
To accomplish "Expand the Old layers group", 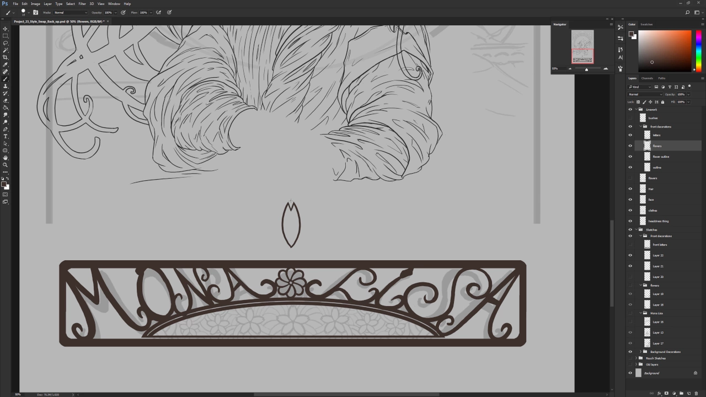I will [x=636, y=364].
